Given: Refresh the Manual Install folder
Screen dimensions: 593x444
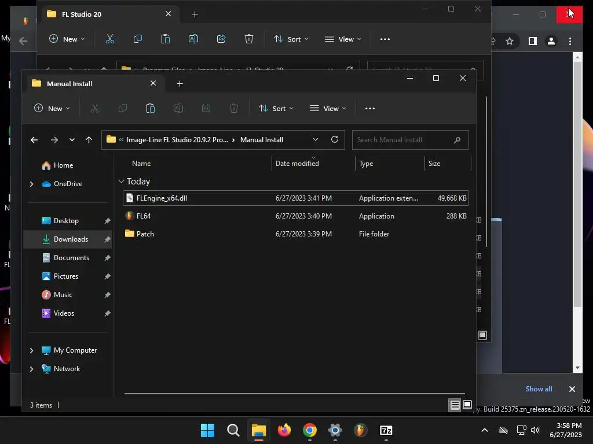Looking at the screenshot, I should tap(335, 140).
